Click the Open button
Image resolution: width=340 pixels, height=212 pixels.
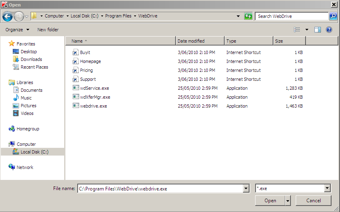pyautogui.click(x=270, y=201)
